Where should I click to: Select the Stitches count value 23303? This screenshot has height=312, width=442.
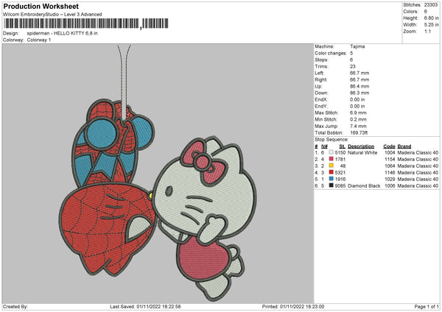(431, 4)
